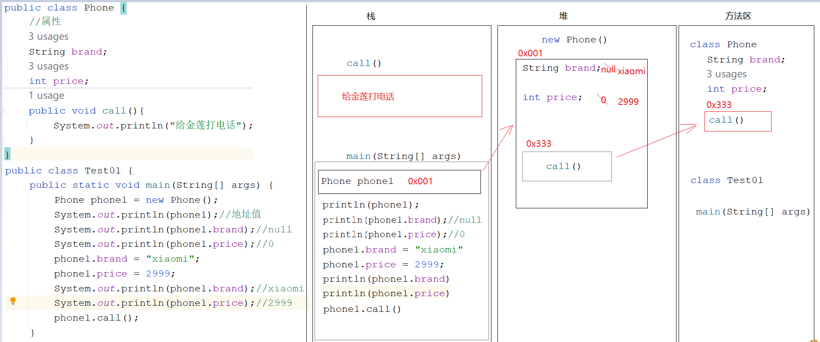820x342 pixels.
Task: Select "class Test01" text in method area
Action: click(727, 180)
